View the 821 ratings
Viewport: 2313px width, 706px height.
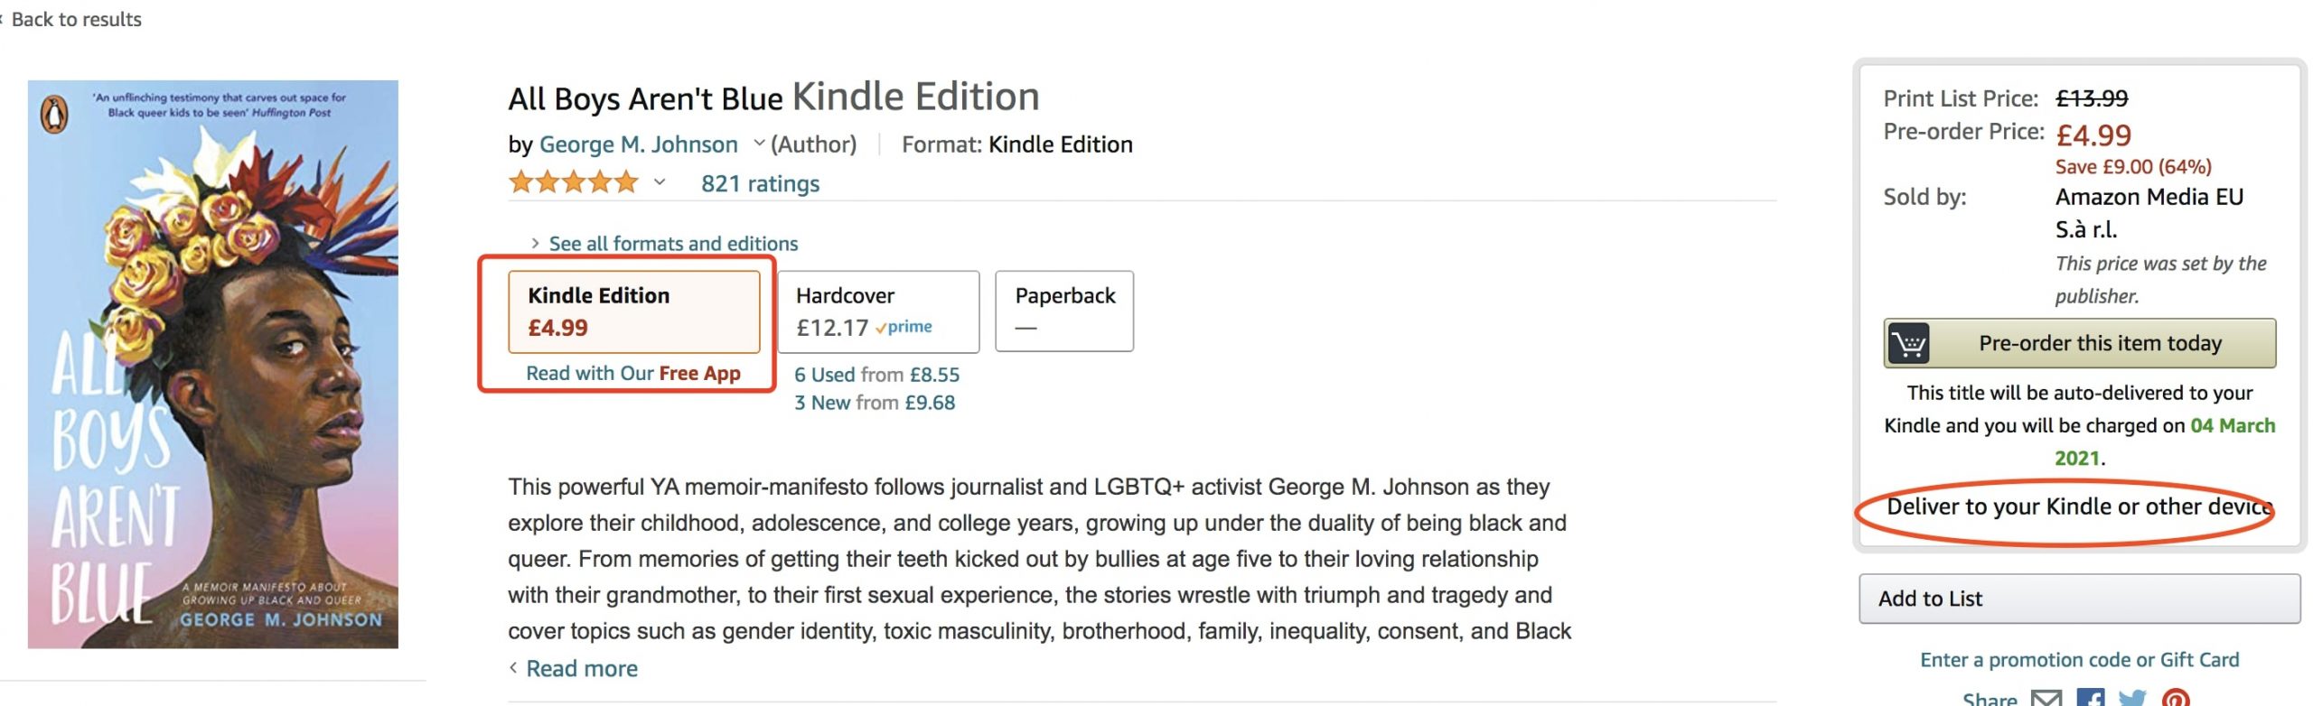(x=760, y=184)
